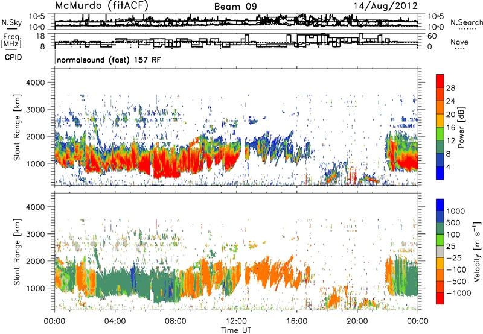Pick the red bottom Velocity color bar swatch
The image size is (483, 334).
(x=440, y=298)
